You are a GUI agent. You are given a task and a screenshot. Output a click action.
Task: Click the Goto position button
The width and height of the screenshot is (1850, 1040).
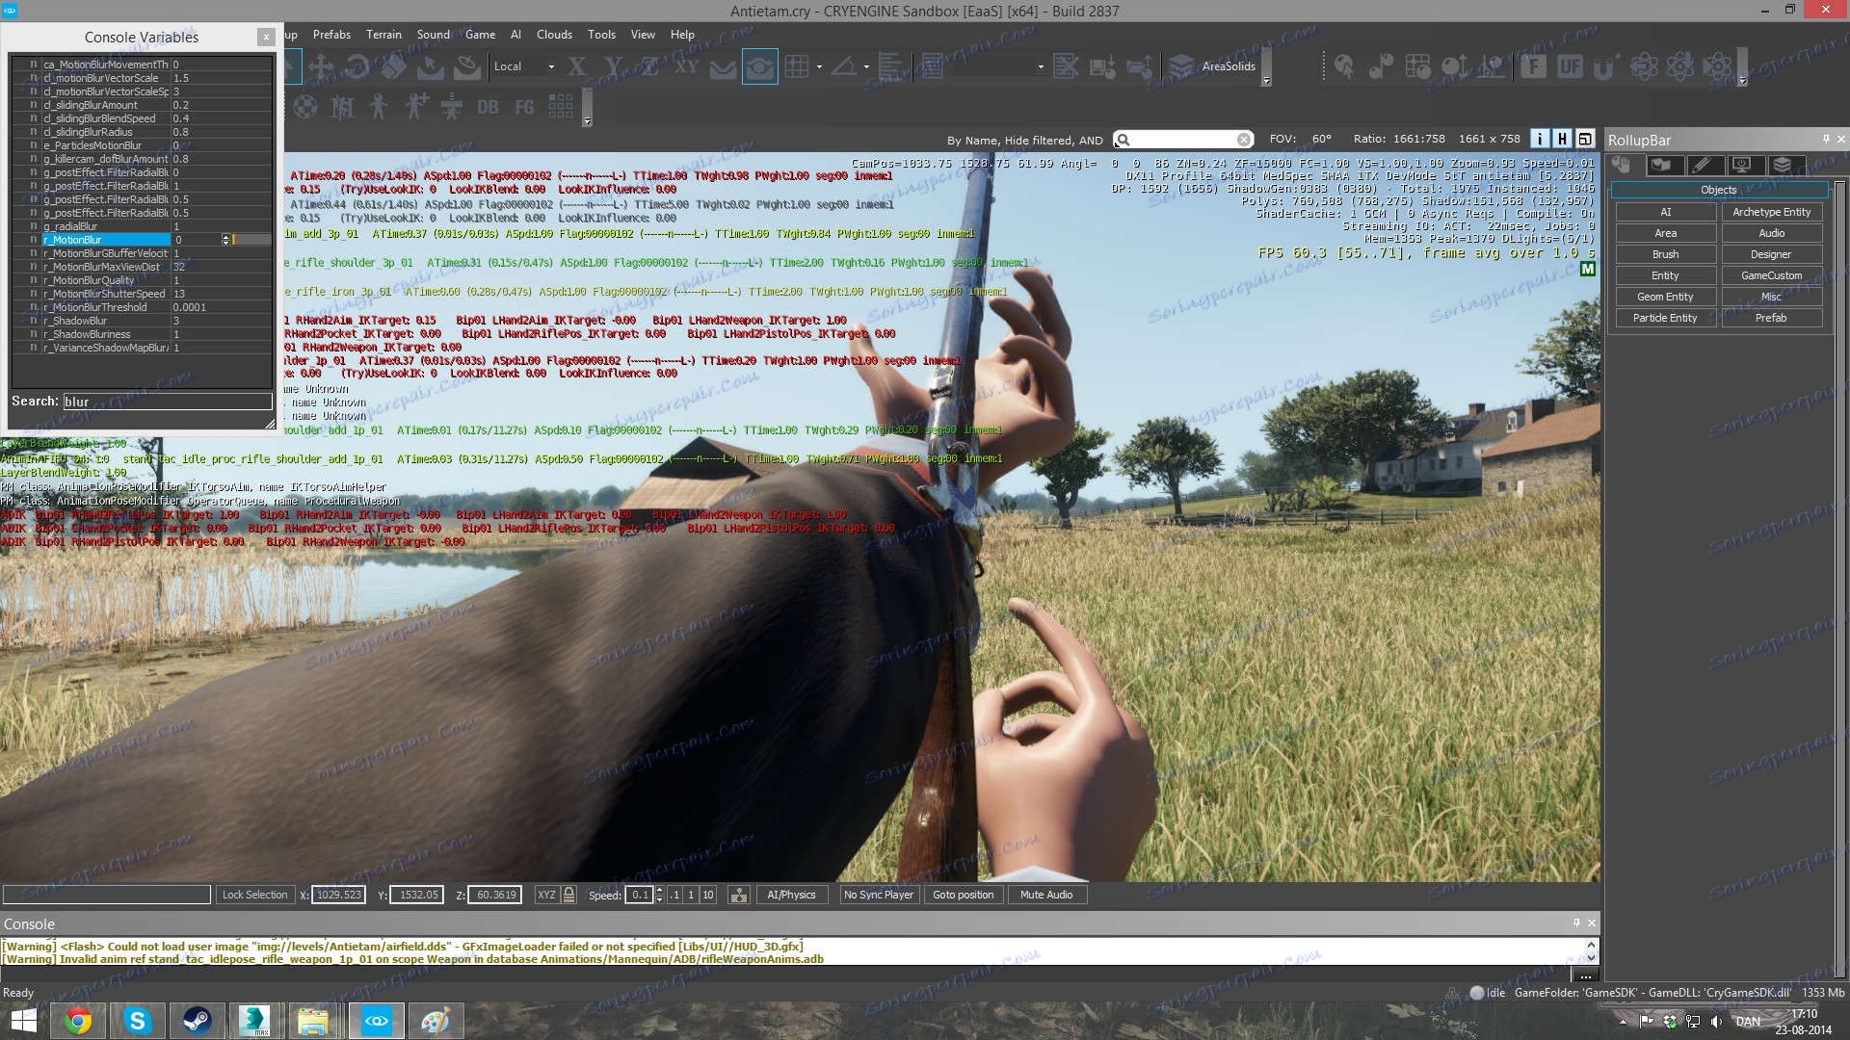[x=963, y=895]
